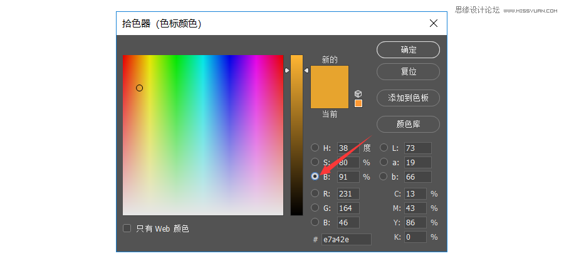Select the Lab L radio button
Viewport: 564px width, 261px height.
(x=384, y=148)
